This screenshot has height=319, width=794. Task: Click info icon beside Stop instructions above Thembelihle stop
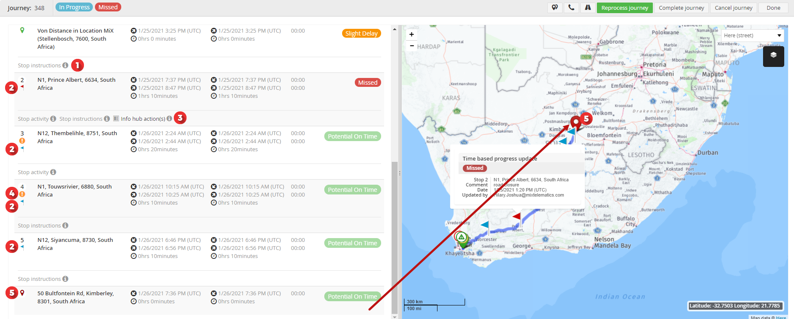(x=107, y=119)
